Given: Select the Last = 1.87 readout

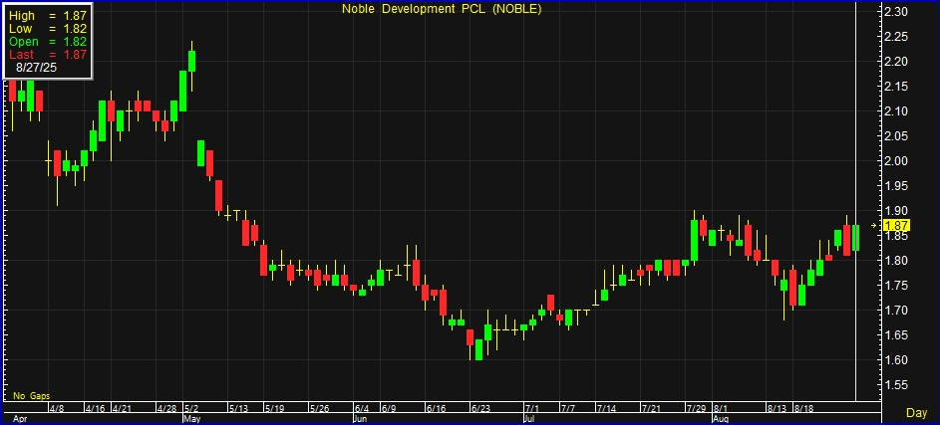Looking at the screenshot, I should point(48,54).
